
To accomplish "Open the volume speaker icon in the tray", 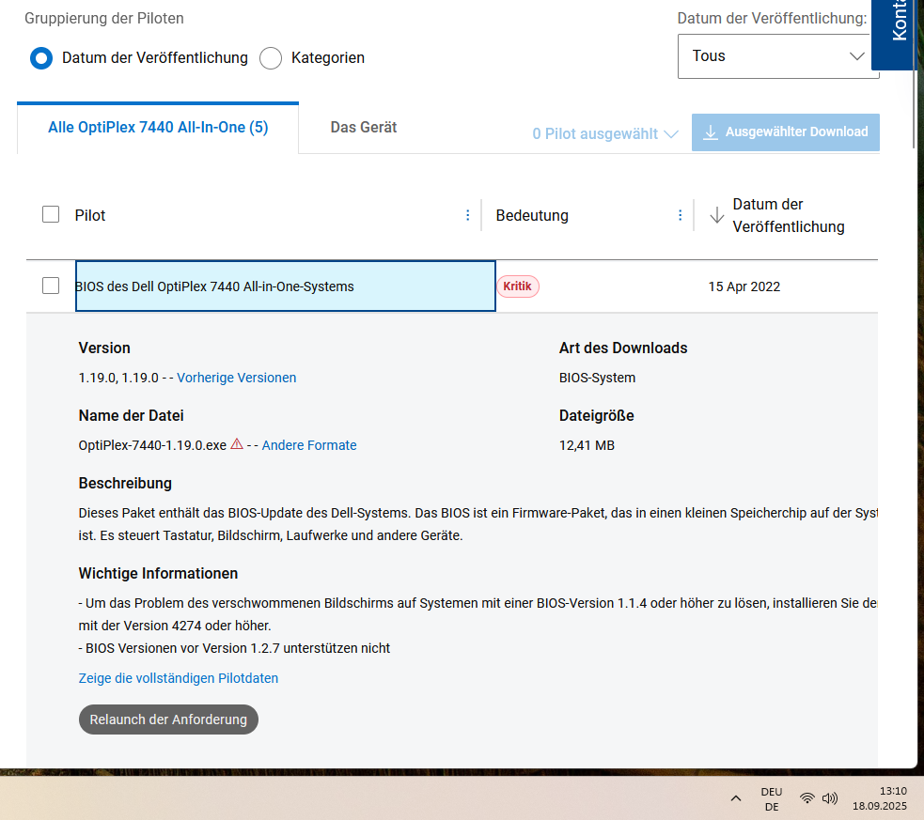I will [830, 798].
